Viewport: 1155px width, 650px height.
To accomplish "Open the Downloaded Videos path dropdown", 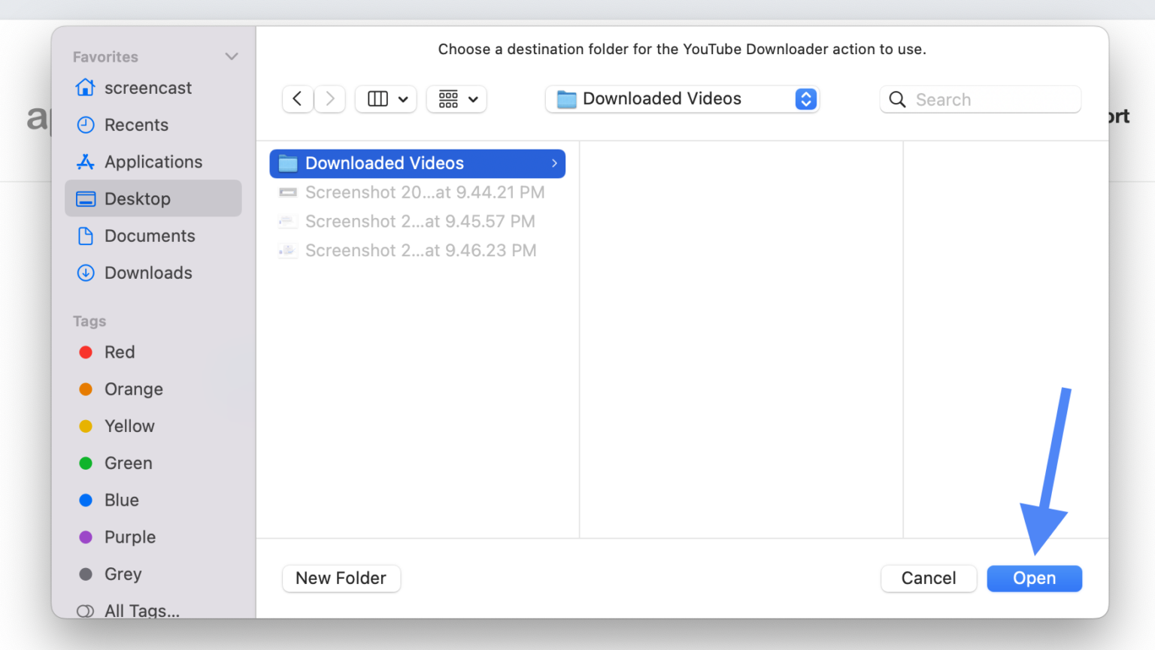I will coord(681,98).
